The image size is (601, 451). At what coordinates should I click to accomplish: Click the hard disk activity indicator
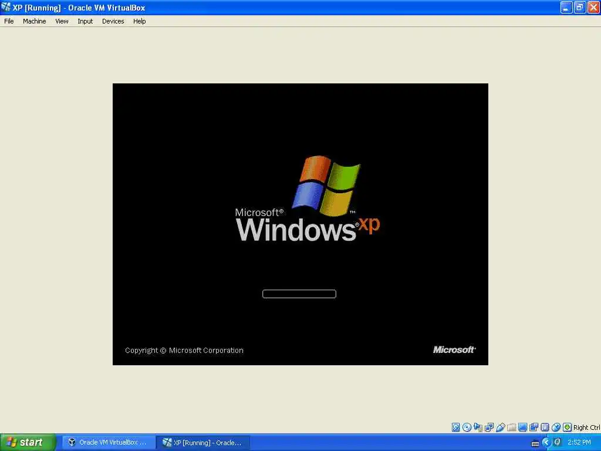(x=455, y=428)
